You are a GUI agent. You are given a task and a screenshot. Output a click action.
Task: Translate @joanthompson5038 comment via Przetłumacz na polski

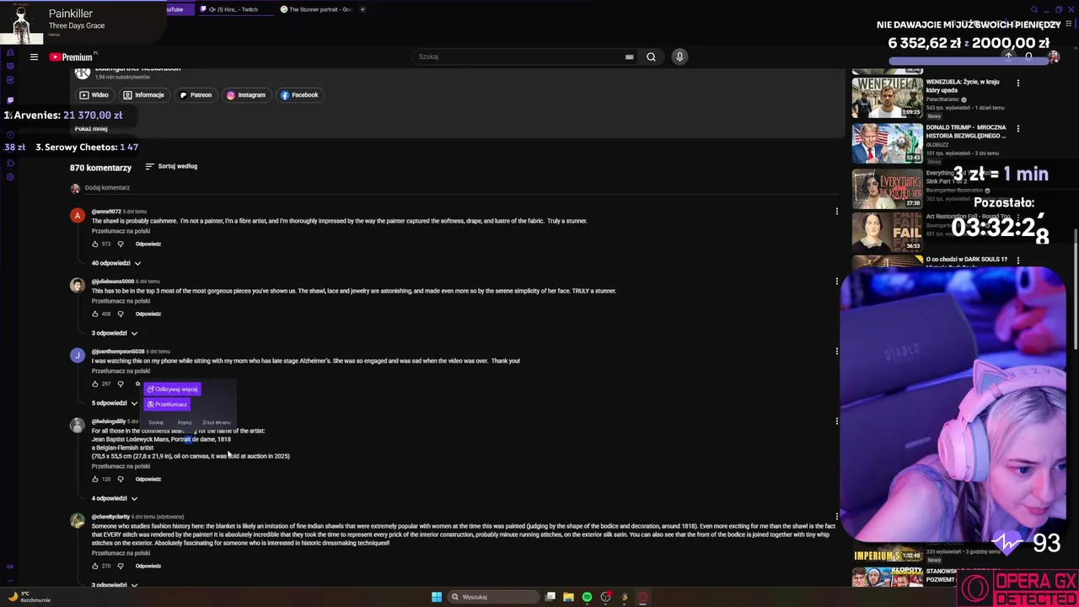point(121,371)
